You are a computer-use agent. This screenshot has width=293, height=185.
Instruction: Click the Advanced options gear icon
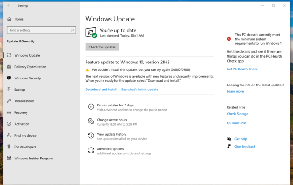click(91, 151)
